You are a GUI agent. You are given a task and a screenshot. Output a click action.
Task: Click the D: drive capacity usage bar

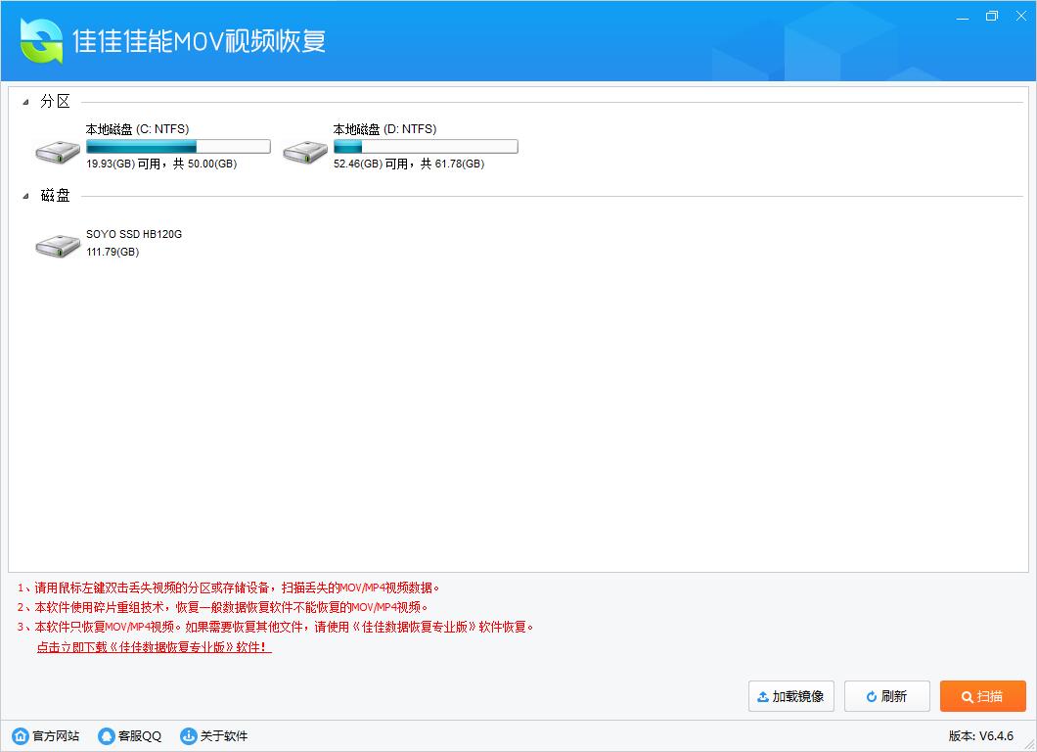pos(425,145)
